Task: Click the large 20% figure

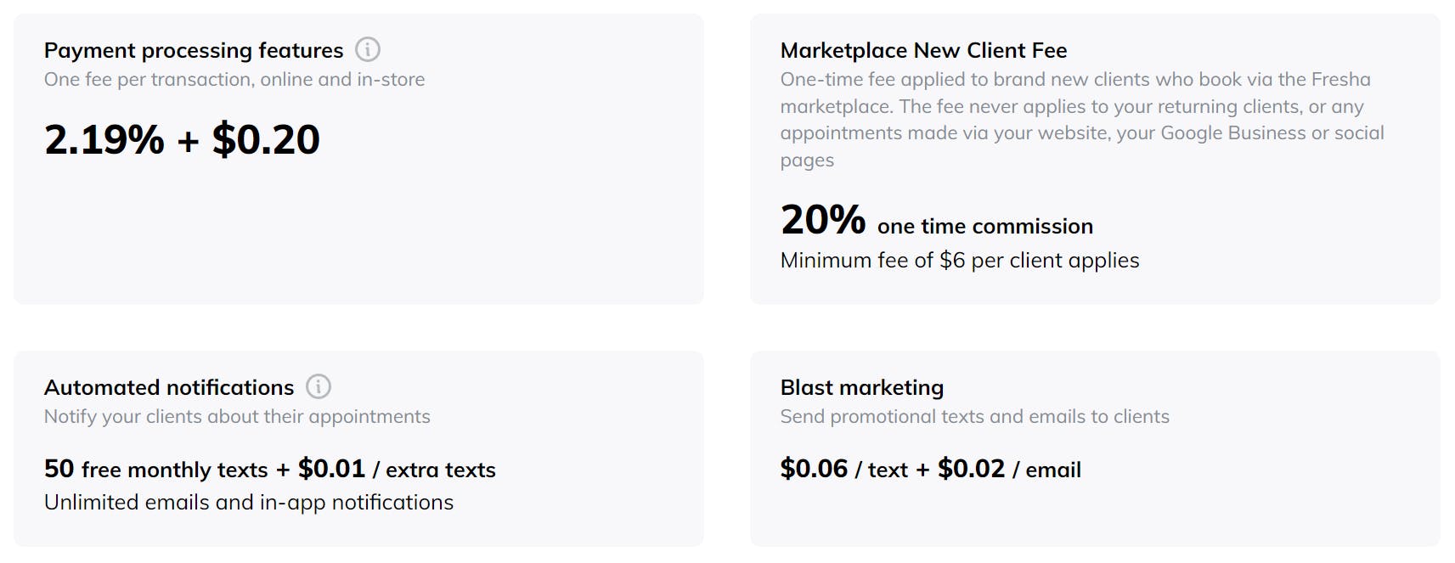Action: 822,220
